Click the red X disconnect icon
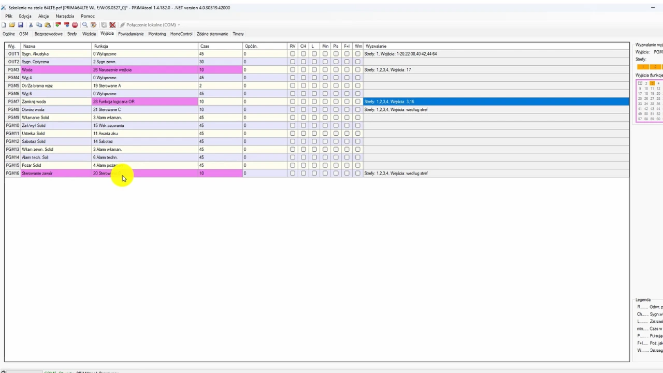 pyautogui.click(x=112, y=25)
